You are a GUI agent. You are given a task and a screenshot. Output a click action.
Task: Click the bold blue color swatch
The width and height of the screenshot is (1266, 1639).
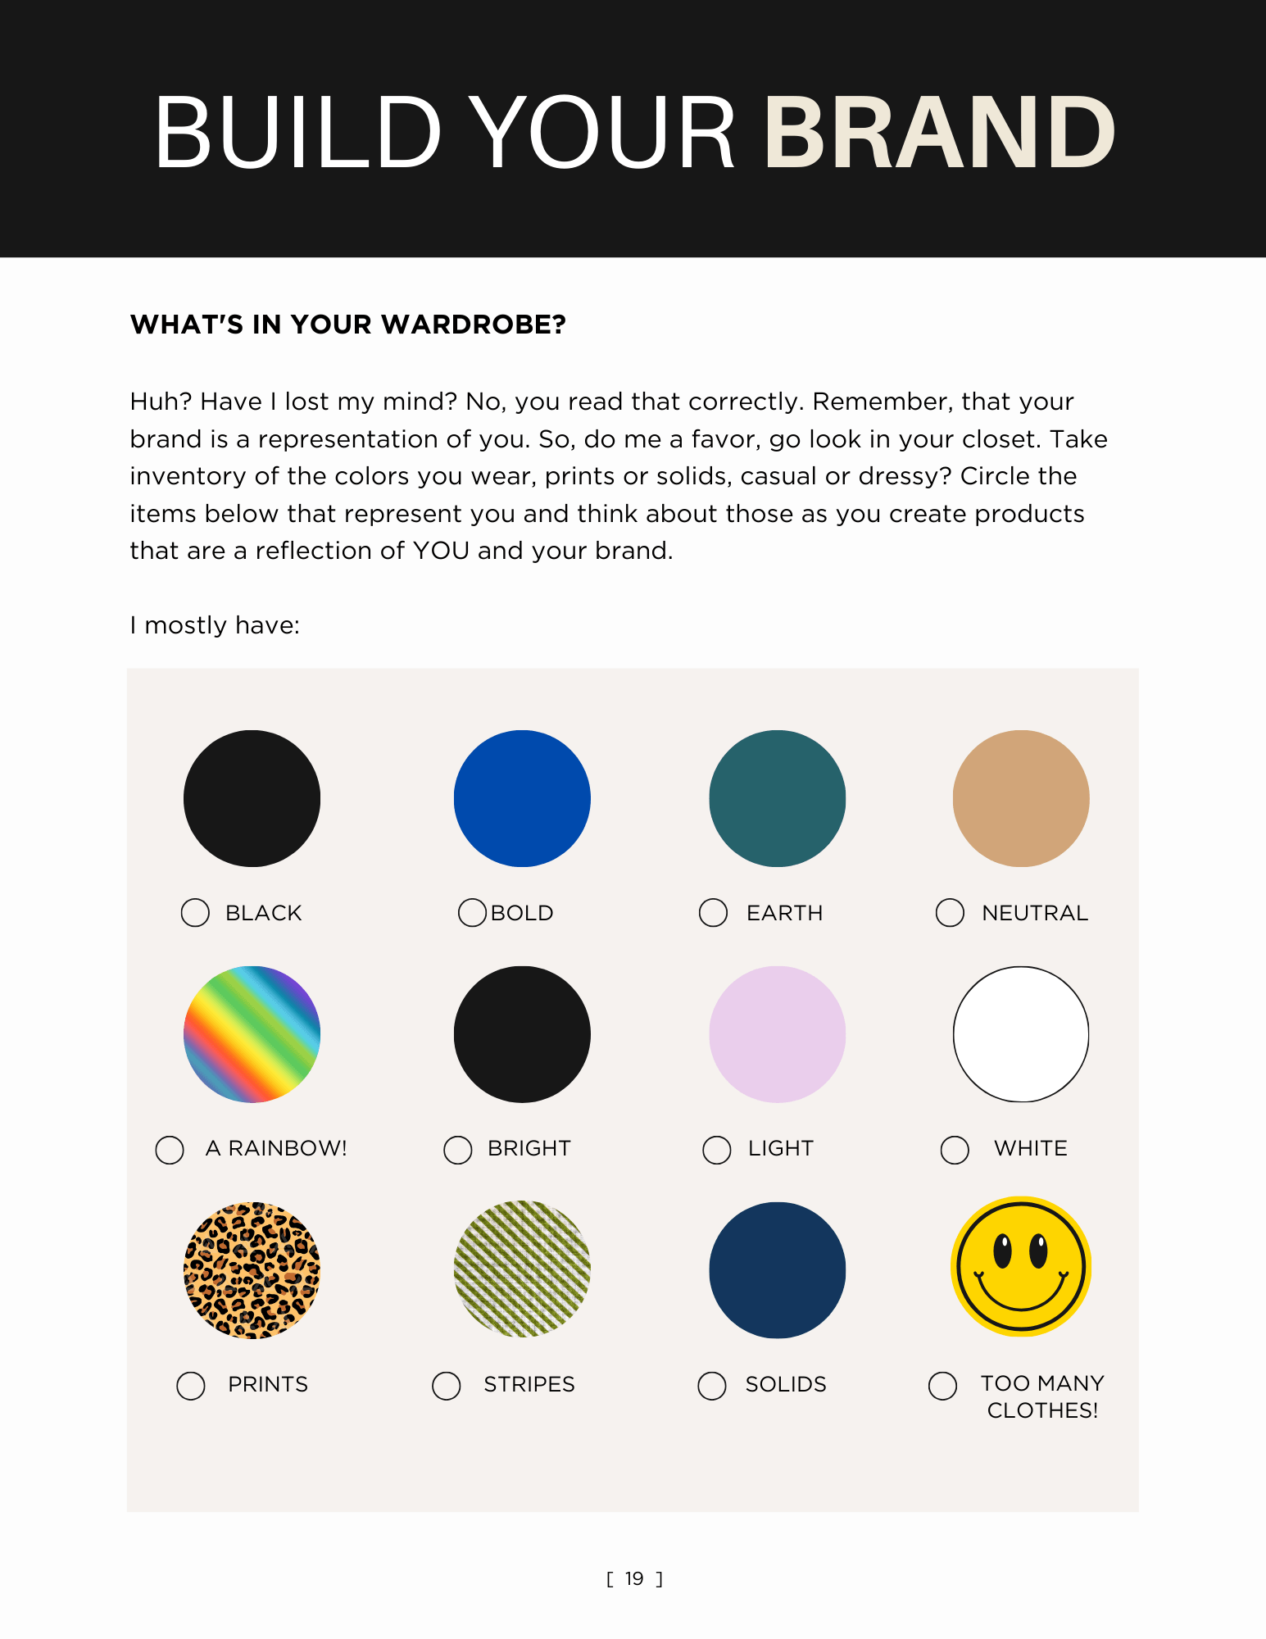pos(522,798)
